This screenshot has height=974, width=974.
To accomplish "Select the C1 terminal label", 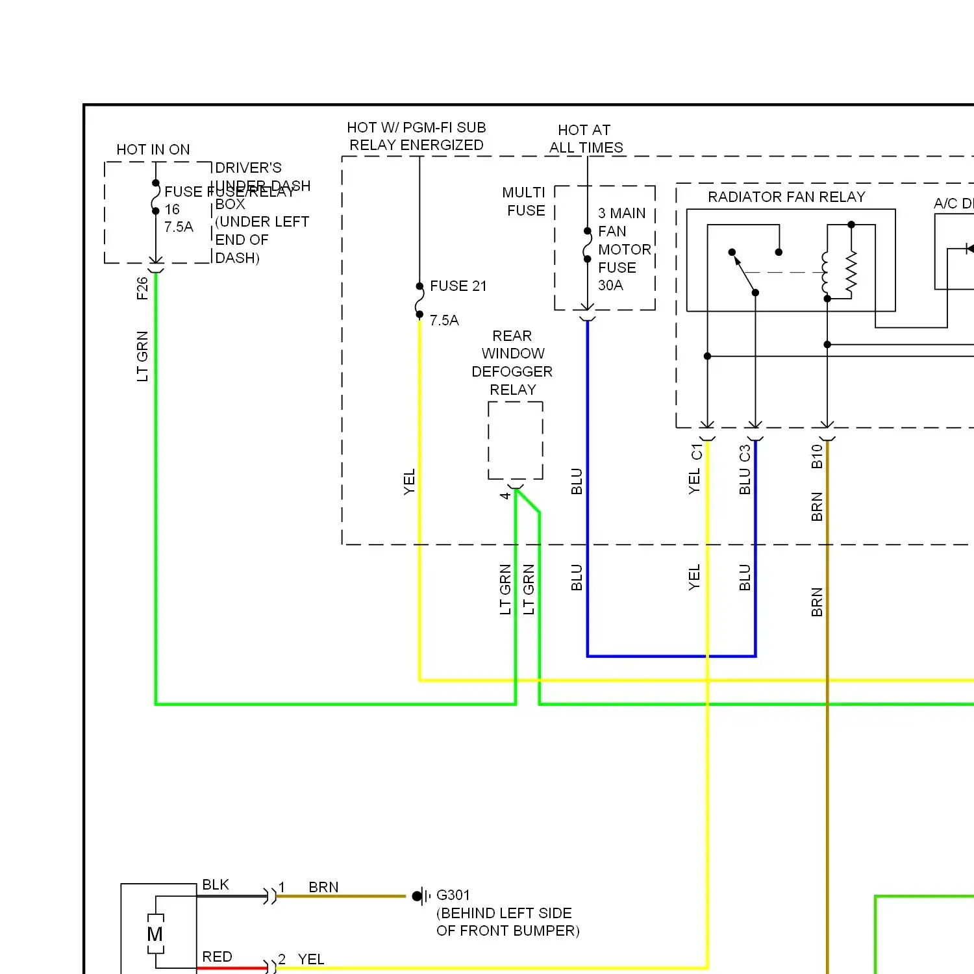I will (x=697, y=452).
